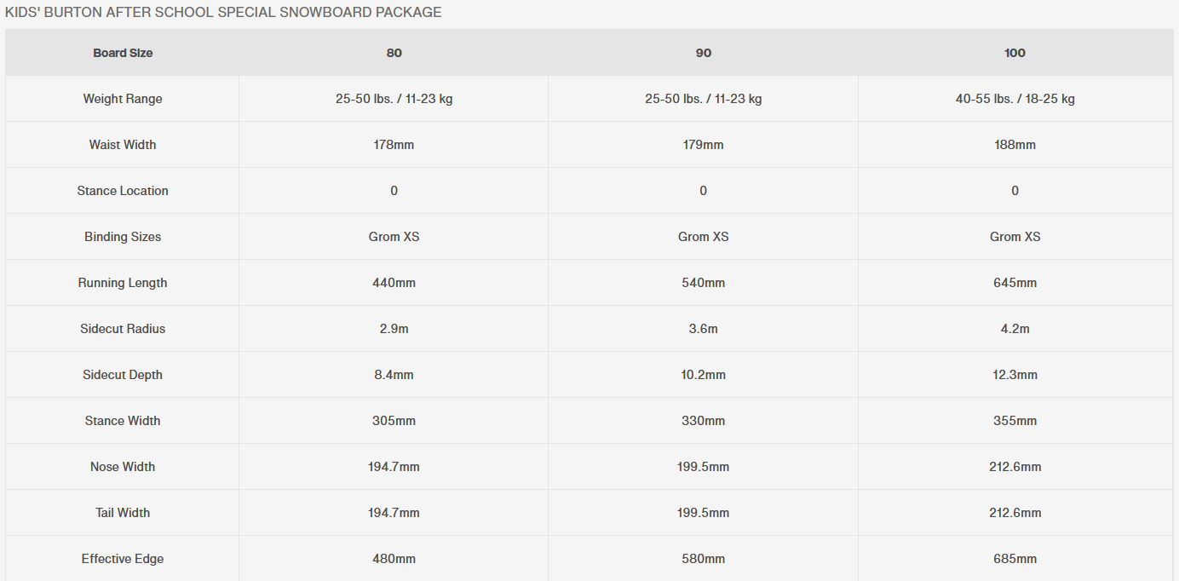Screen dimensions: 1179x581
Task: Select the 178mm waist width value
Action: (394, 145)
